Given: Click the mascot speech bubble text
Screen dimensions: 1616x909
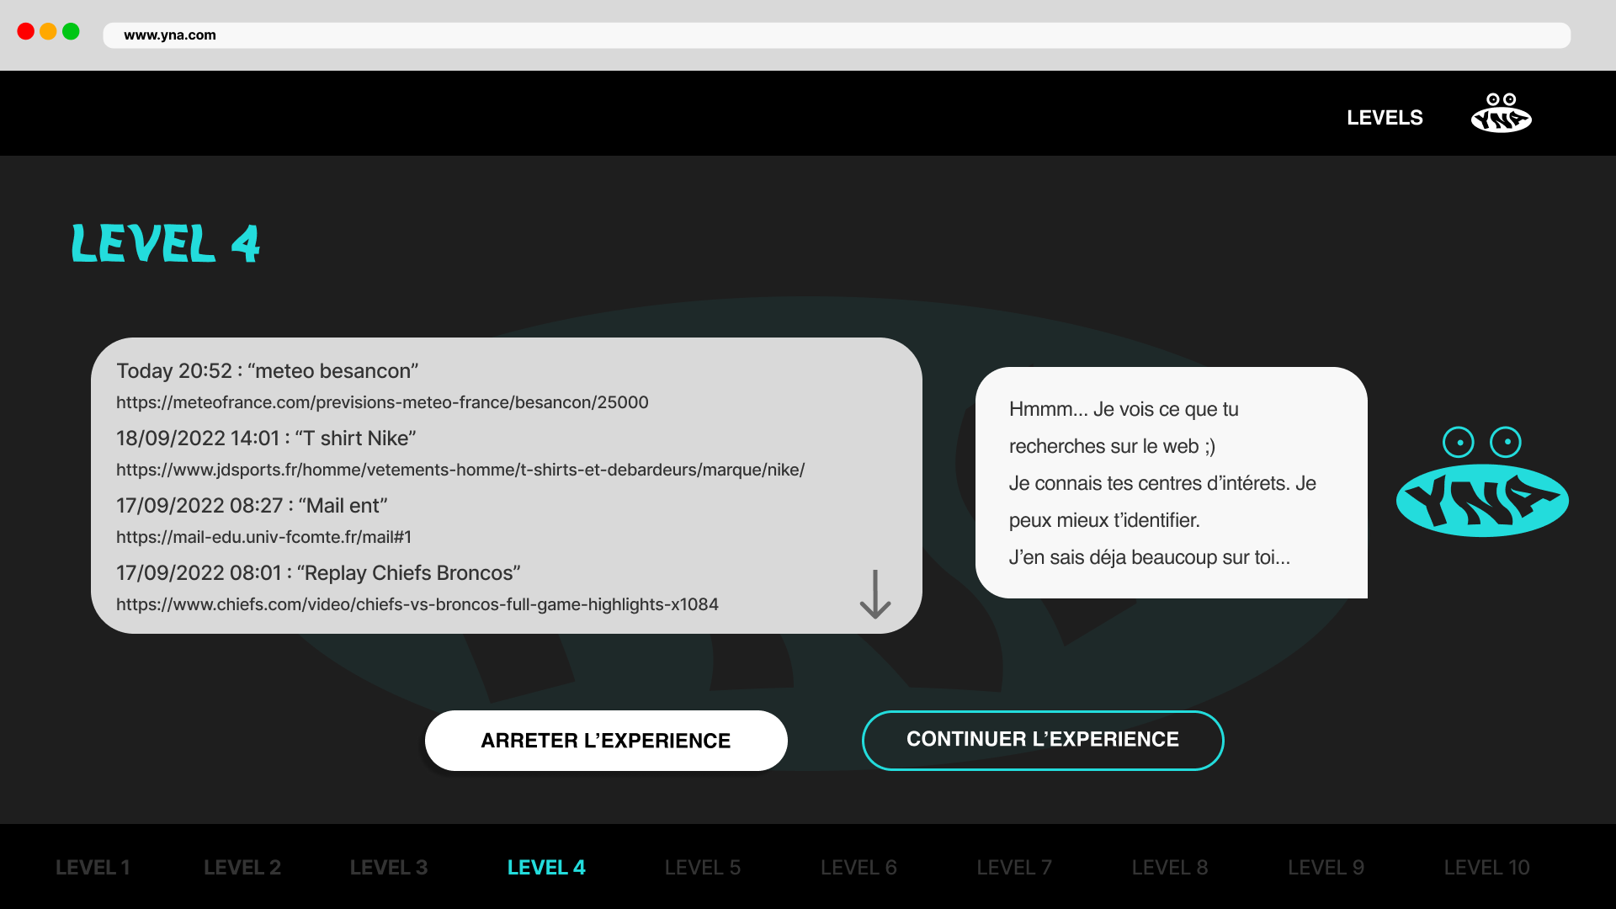Looking at the screenshot, I should pyautogui.click(x=1162, y=483).
